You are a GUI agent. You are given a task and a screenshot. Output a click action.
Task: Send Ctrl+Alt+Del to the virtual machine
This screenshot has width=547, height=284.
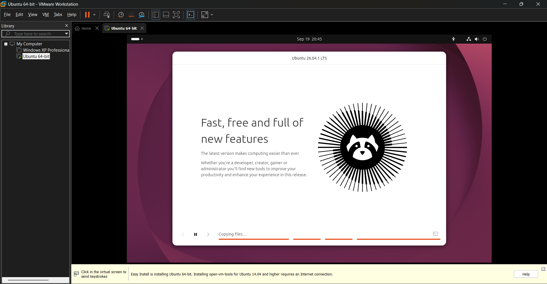point(107,15)
